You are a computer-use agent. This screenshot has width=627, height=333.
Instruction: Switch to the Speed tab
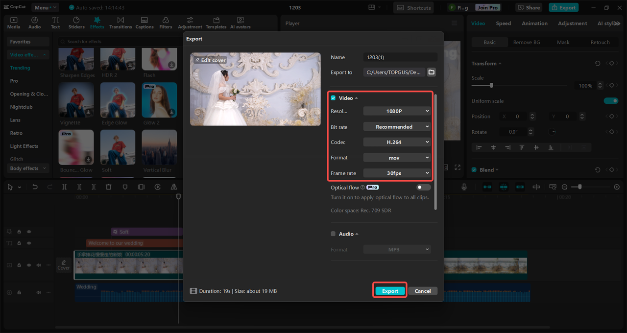click(x=503, y=24)
